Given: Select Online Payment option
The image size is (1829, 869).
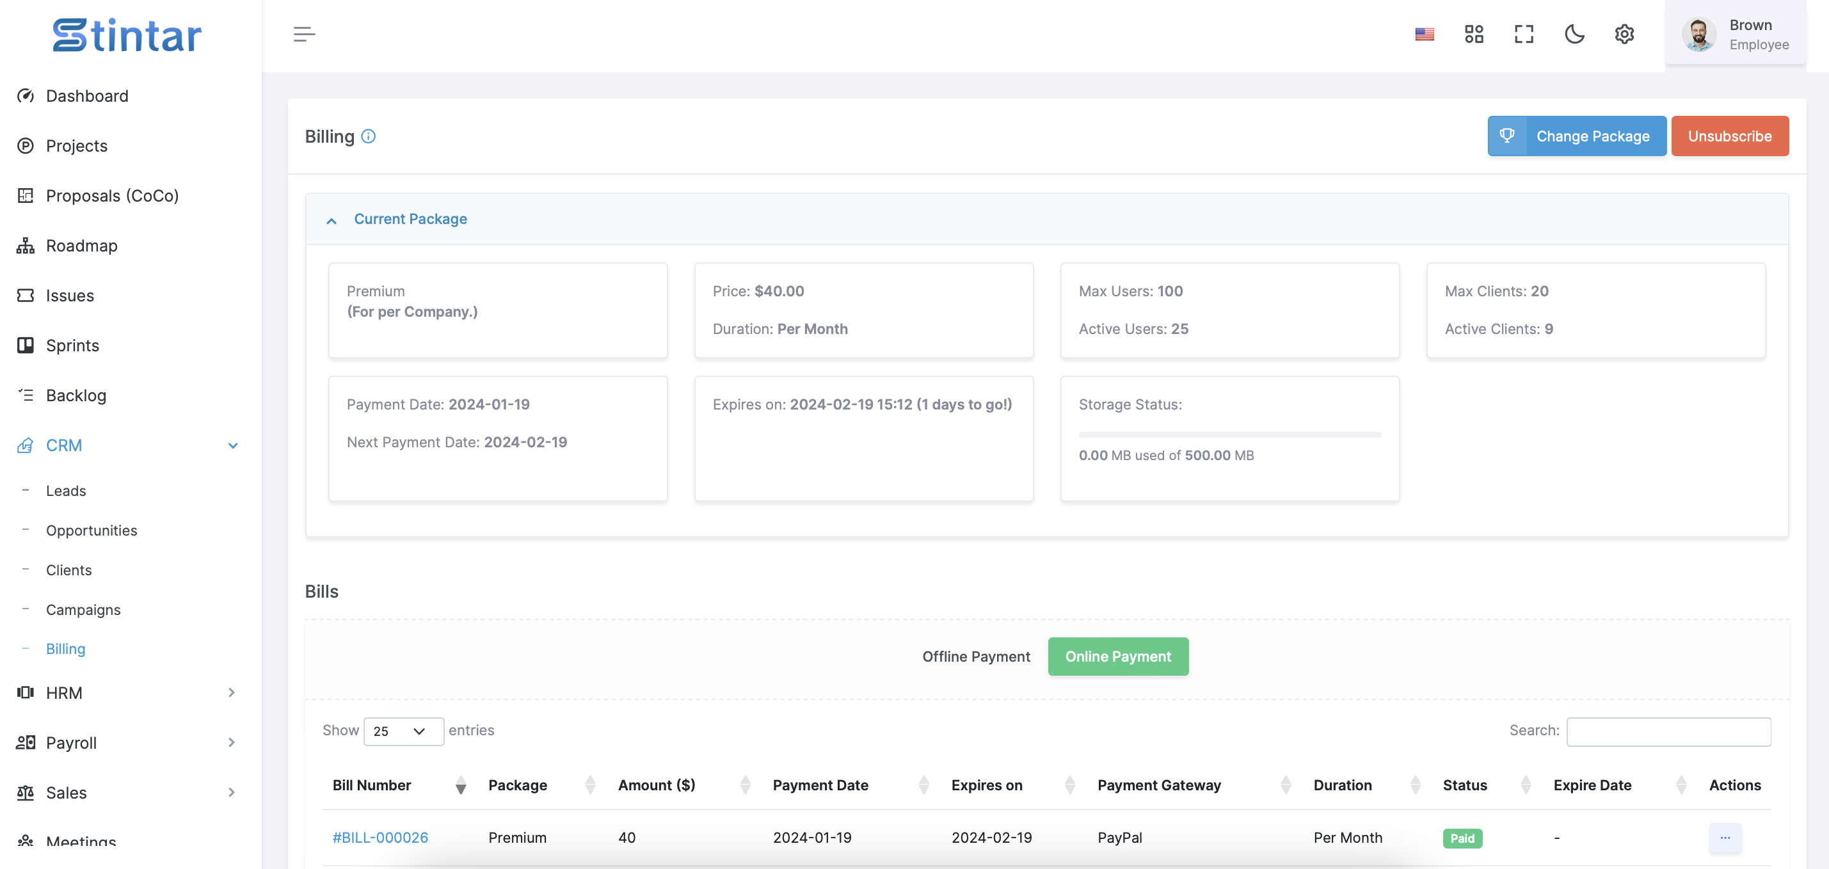Looking at the screenshot, I should (x=1117, y=657).
